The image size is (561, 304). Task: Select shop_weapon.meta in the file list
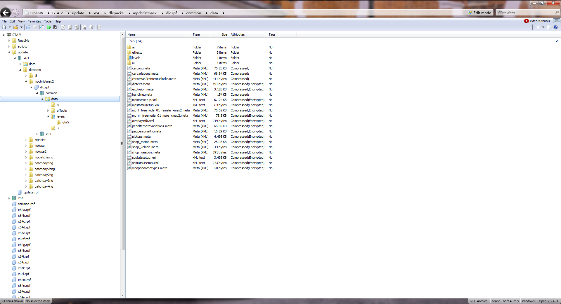click(146, 152)
